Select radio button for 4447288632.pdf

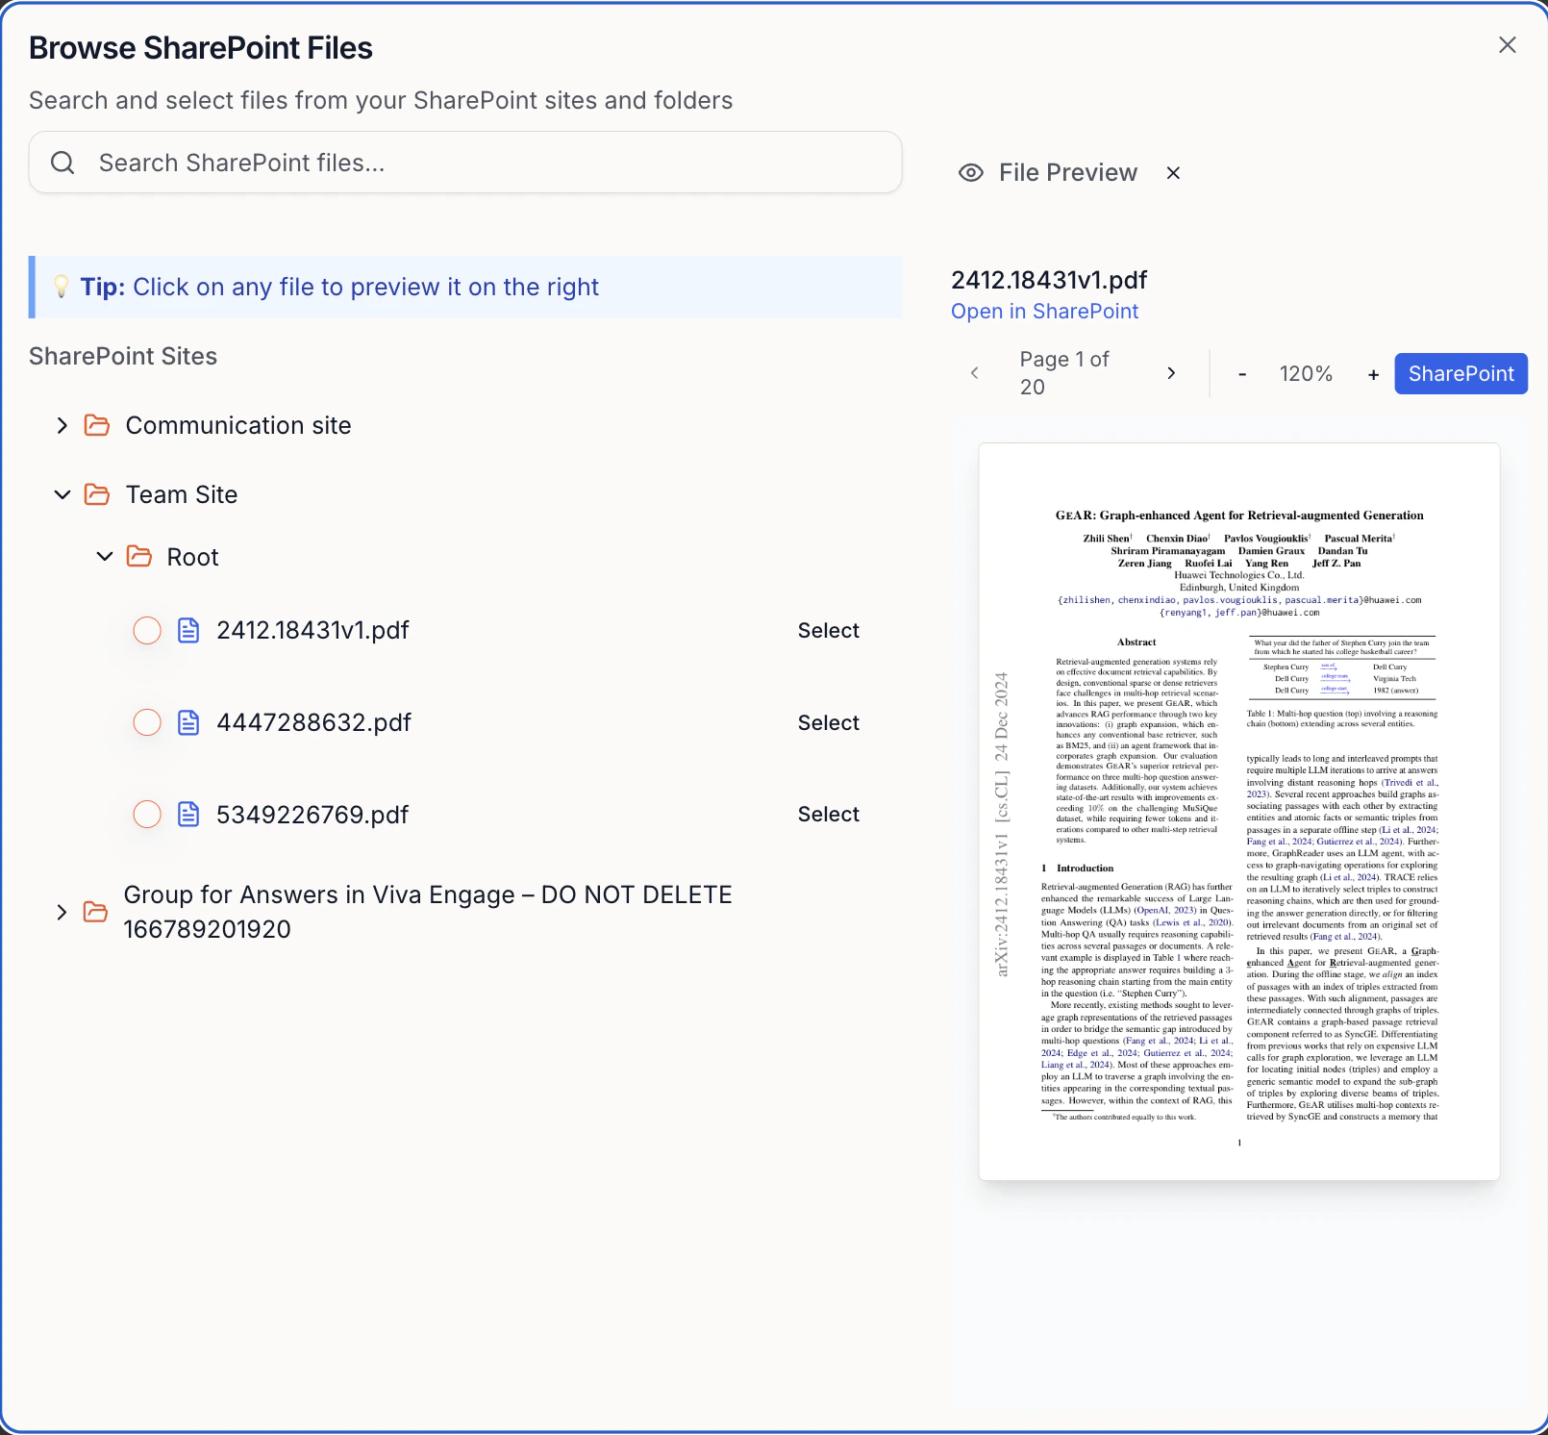click(x=147, y=722)
